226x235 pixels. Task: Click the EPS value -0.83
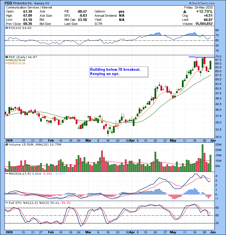pyautogui.click(x=83, y=16)
